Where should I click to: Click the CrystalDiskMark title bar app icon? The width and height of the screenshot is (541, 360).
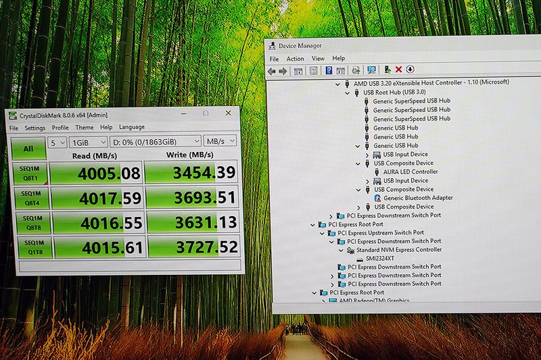(x=13, y=115)
